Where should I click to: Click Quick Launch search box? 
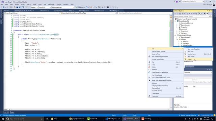point(193,1)
